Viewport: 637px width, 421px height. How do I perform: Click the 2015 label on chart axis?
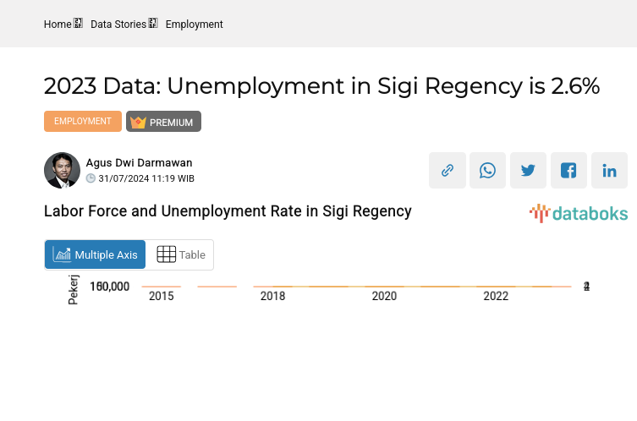161,297
